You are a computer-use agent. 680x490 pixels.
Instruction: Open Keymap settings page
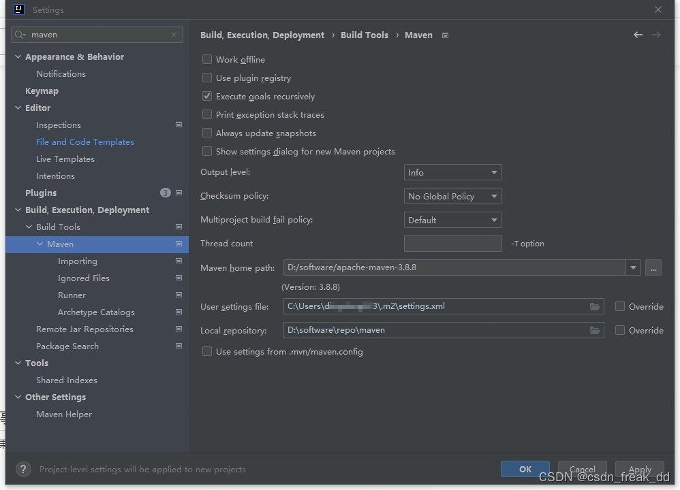42,91
